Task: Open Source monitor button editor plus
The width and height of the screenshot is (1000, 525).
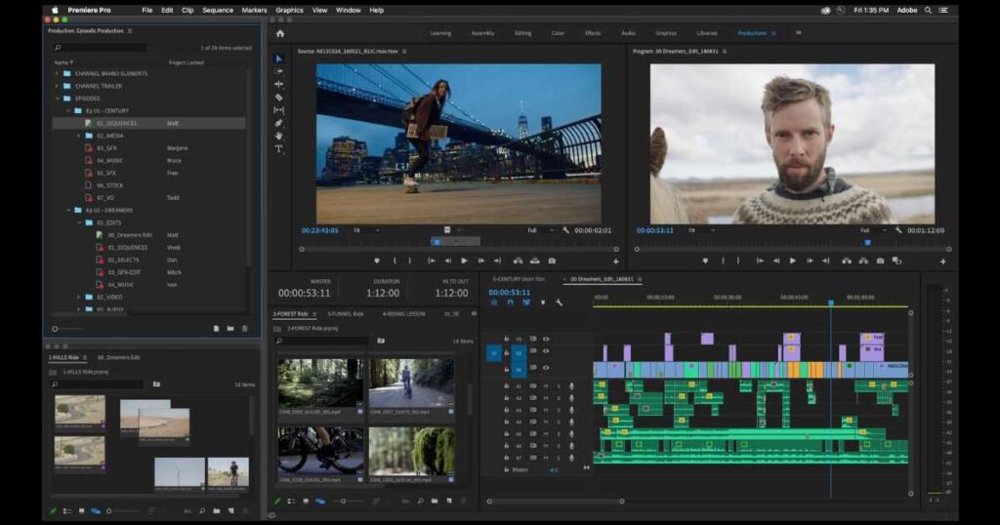Action: (x=615, y=262)
